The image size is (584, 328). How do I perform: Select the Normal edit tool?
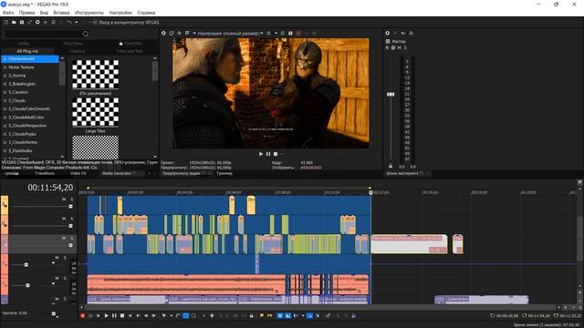click(x=164, y=316)
